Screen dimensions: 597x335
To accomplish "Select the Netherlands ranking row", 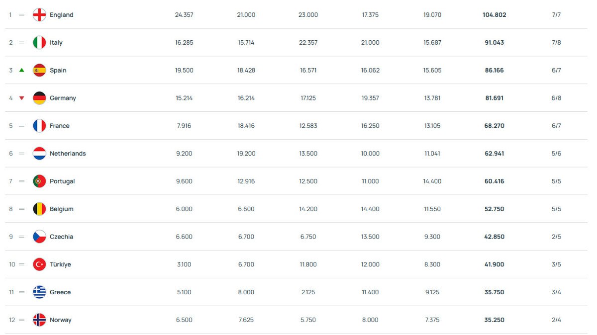I will pyautogui.click(x=298, y=154).
